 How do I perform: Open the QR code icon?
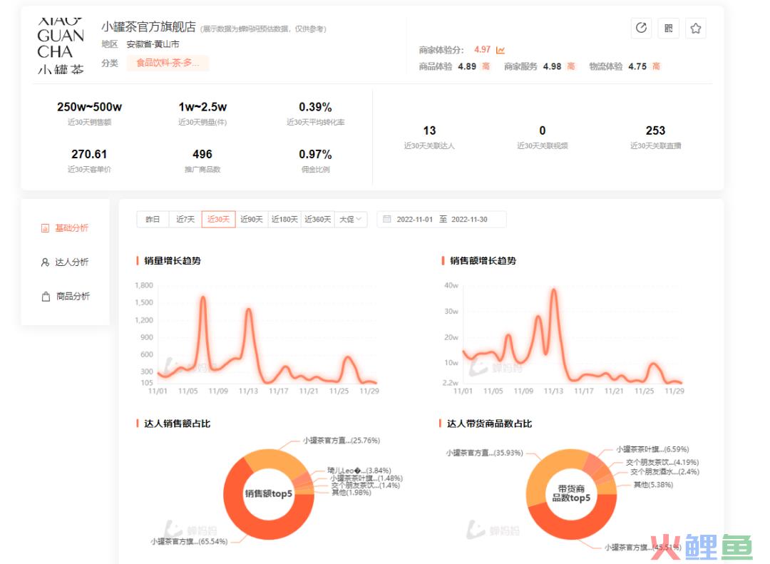(x=668, y=28)
